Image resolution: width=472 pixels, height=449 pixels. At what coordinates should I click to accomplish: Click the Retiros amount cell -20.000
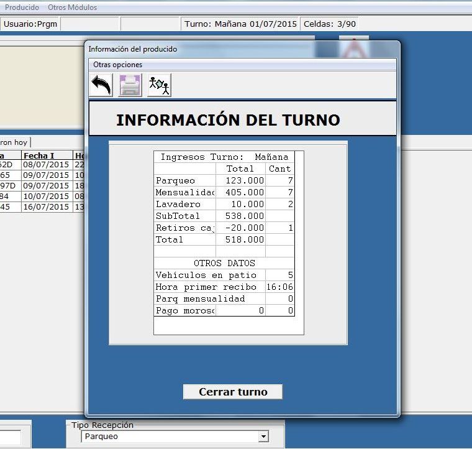pos(241,228)
